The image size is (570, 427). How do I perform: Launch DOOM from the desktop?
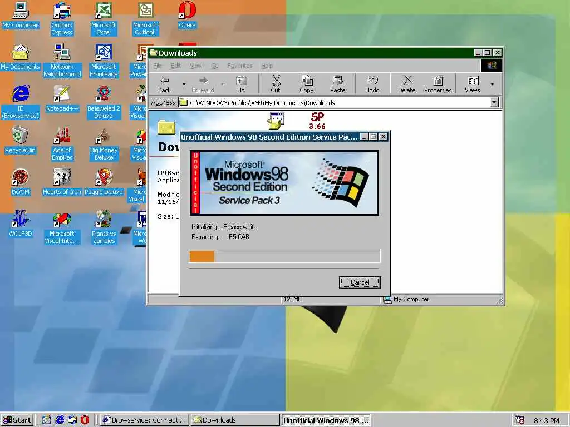21,182
